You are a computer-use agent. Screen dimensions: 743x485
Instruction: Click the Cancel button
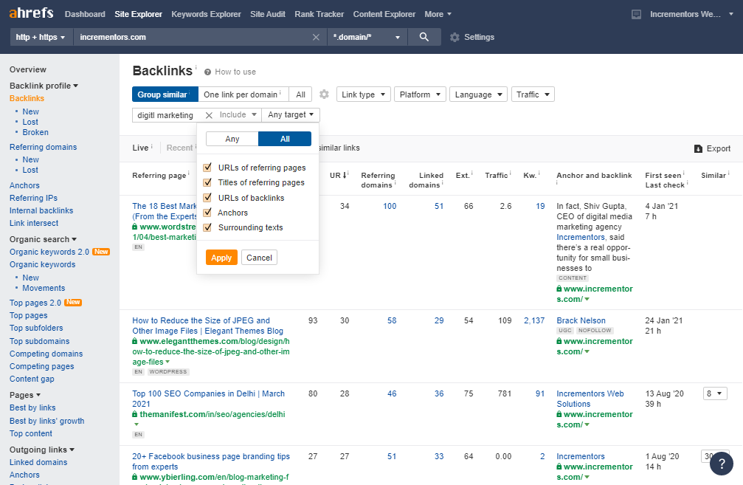[259, 258]
